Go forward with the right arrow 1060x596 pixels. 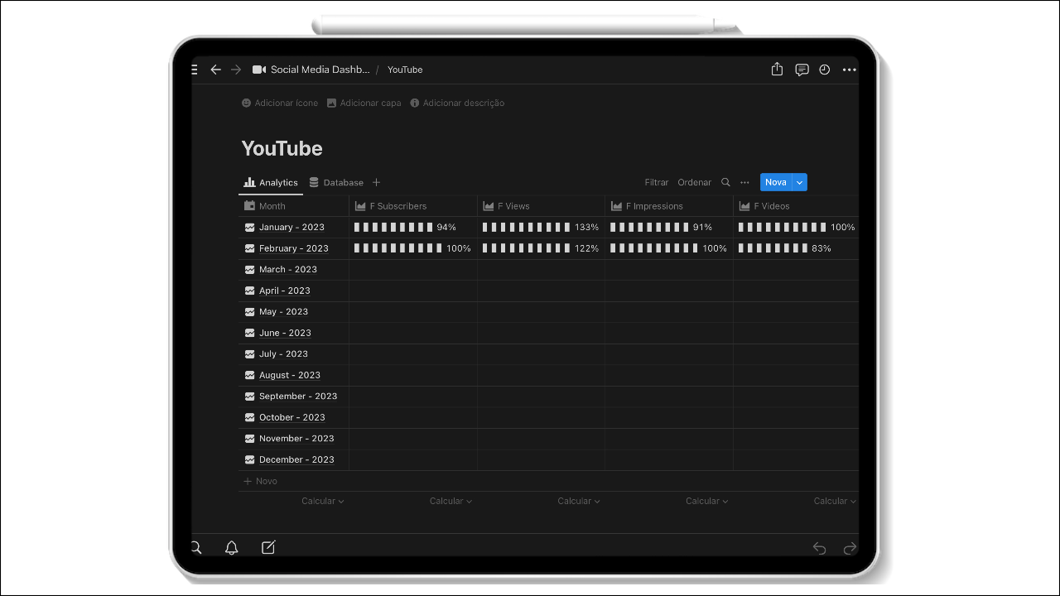point(236,70)
